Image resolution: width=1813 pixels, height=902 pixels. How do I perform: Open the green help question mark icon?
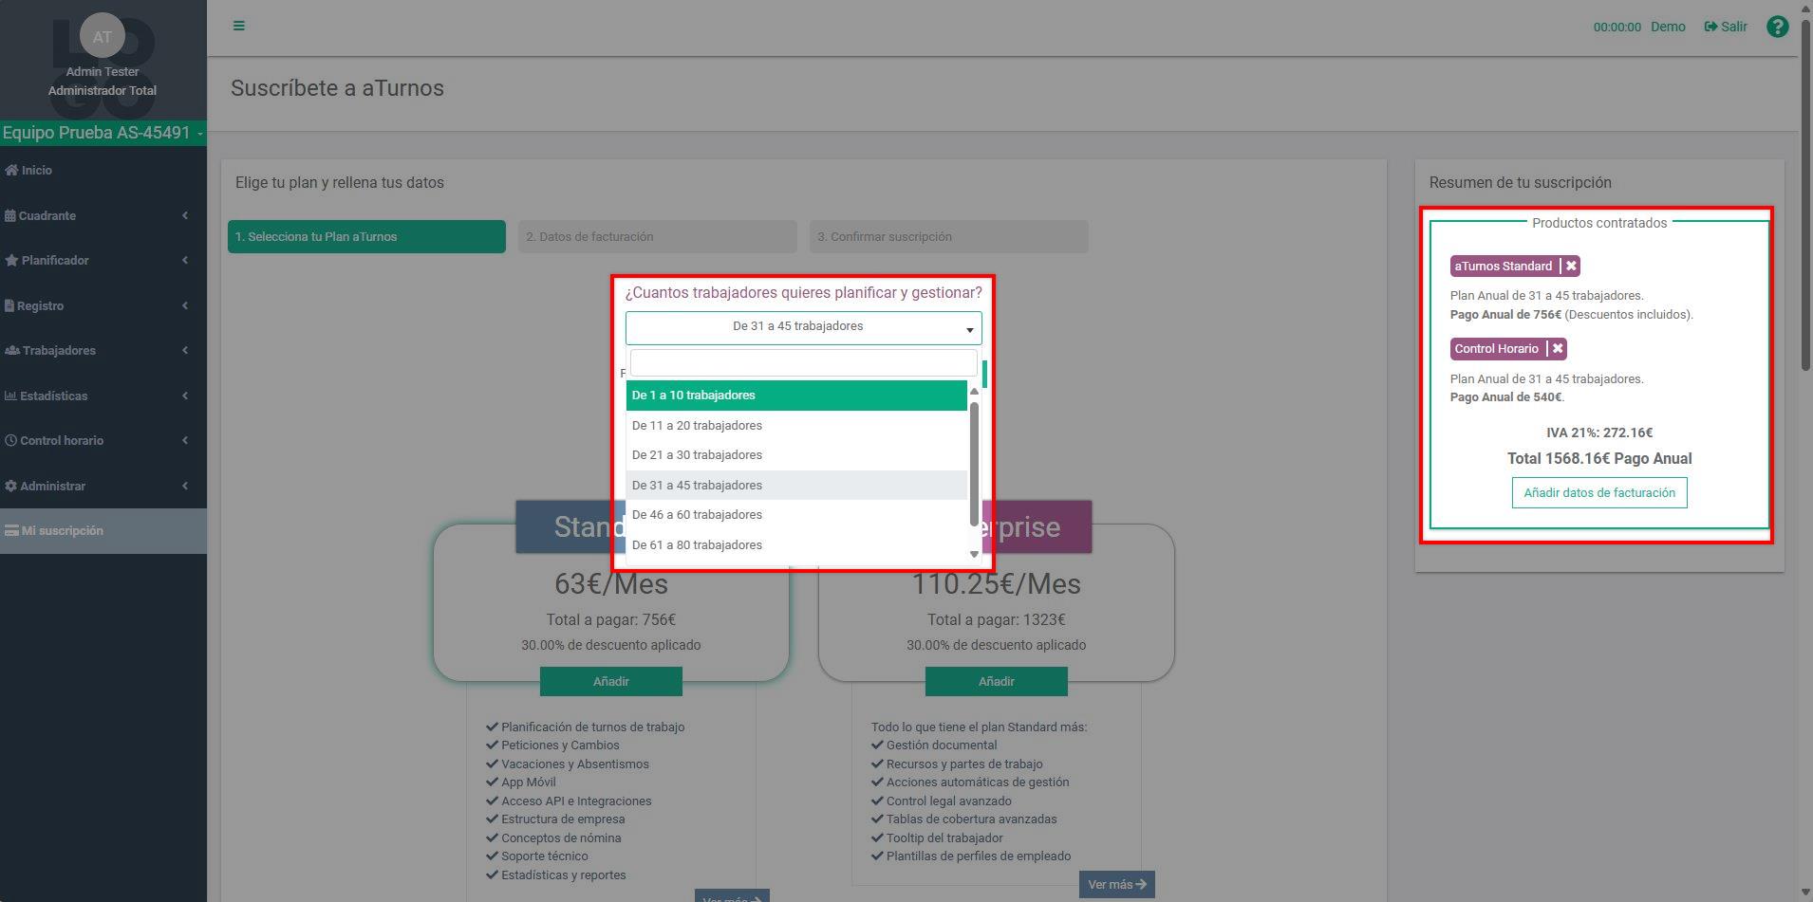1777,27
